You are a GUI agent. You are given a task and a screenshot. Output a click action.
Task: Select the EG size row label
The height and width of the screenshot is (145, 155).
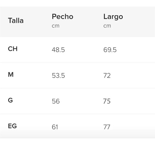click(x=12, y=126)
